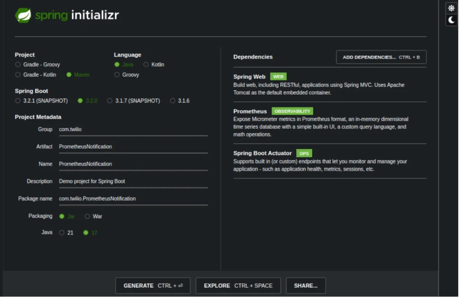Choose Java as the language
This screenshot has height=297, width=459.
[x=124, y=65]
